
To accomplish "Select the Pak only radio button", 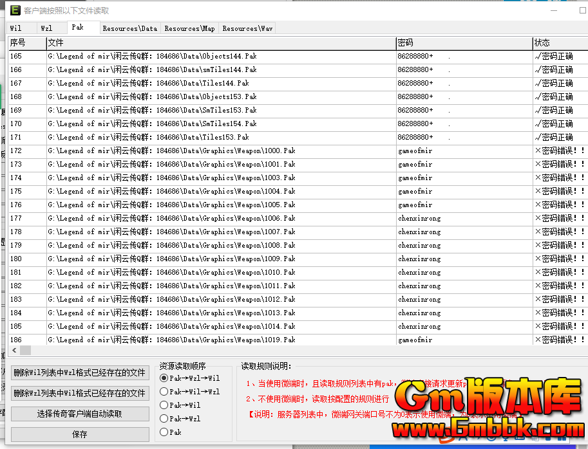I will pyautogui.click(x=164, y=432).
